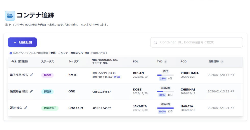Edit the name of 電子部品 輸入 via pencil icon
This screenshot has width=250, height=130.
click(x=31, y=75)
